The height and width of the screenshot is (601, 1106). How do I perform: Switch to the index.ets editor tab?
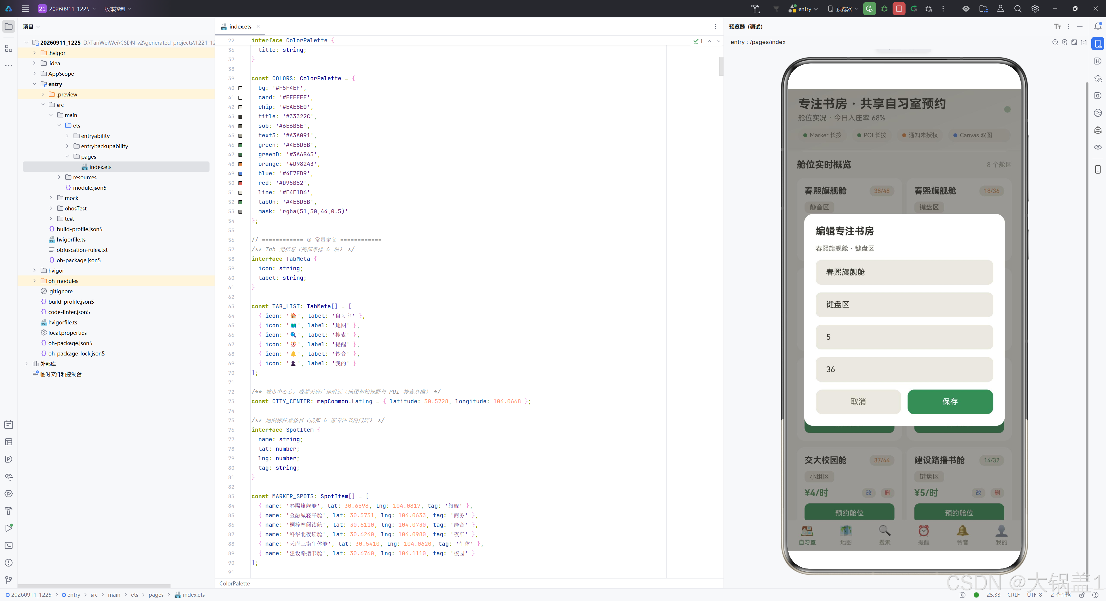240,26
